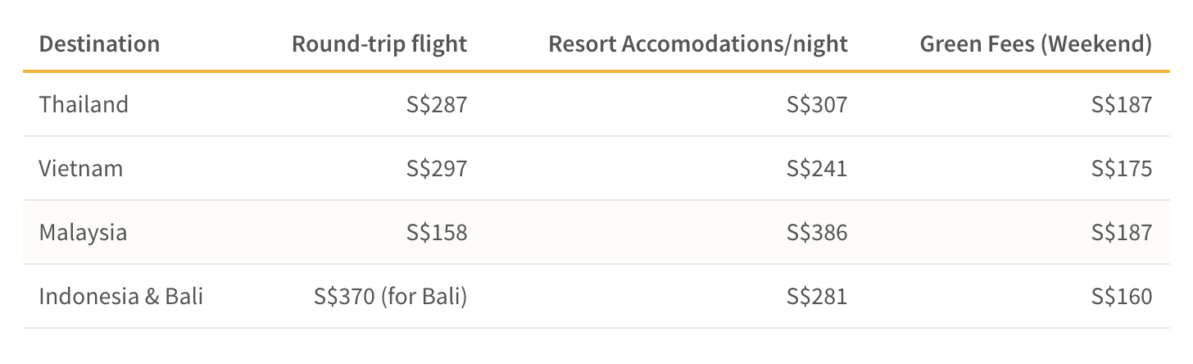Click Thailand's S$187 green fee
This screenshot has height=364, width=1193.
tap(1123, 104)
